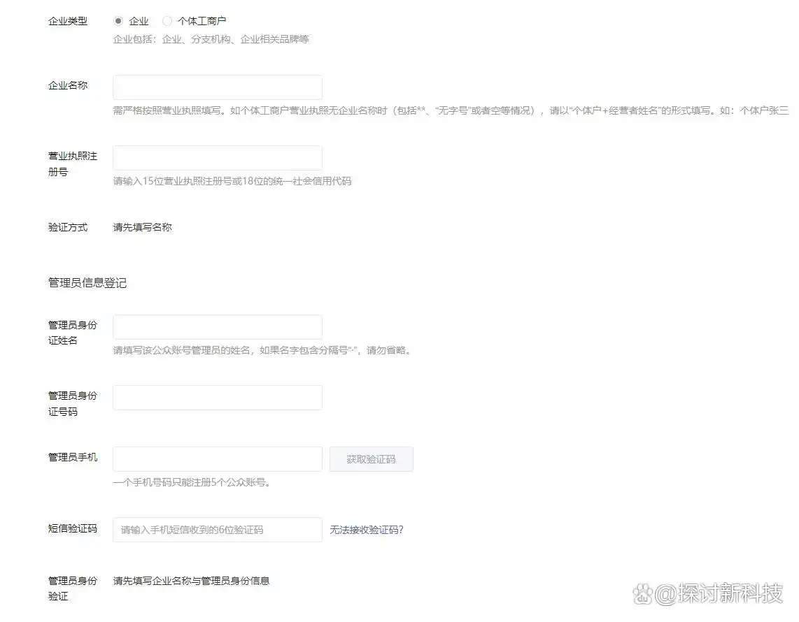Click the 请先填写名称 placeholder text
Screen dimensions: 799x622
point(142,227)
